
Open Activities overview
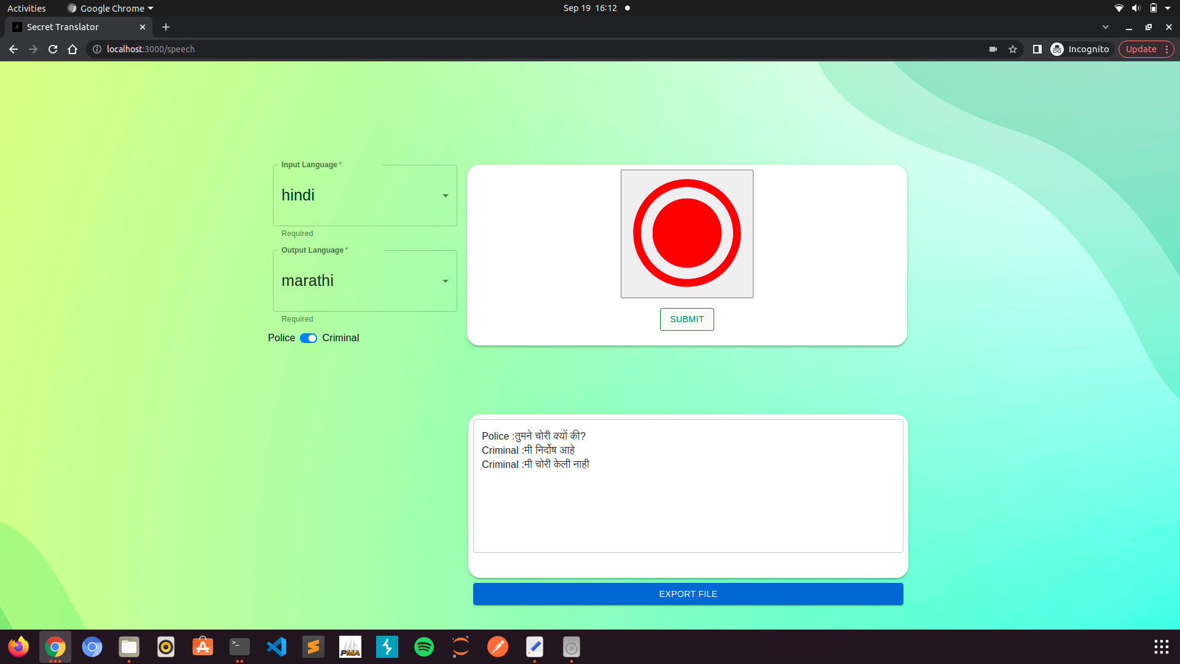coord(26,8)
